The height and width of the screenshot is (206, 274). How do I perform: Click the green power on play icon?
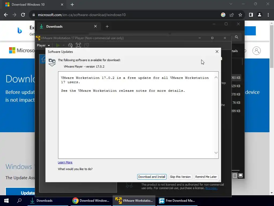[58, 45]
